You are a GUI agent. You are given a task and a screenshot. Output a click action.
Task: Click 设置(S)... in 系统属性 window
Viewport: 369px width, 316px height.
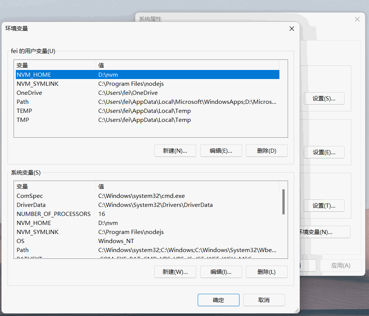point(324,99)
